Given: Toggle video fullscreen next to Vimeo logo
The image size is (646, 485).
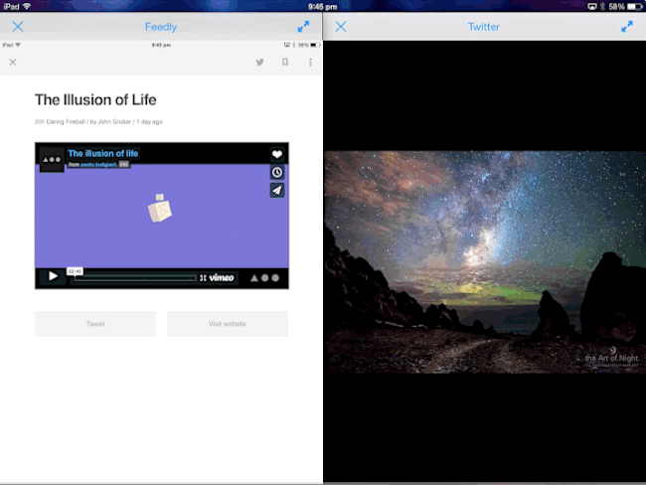Looking at the screenshot, I should coord(203,277).
